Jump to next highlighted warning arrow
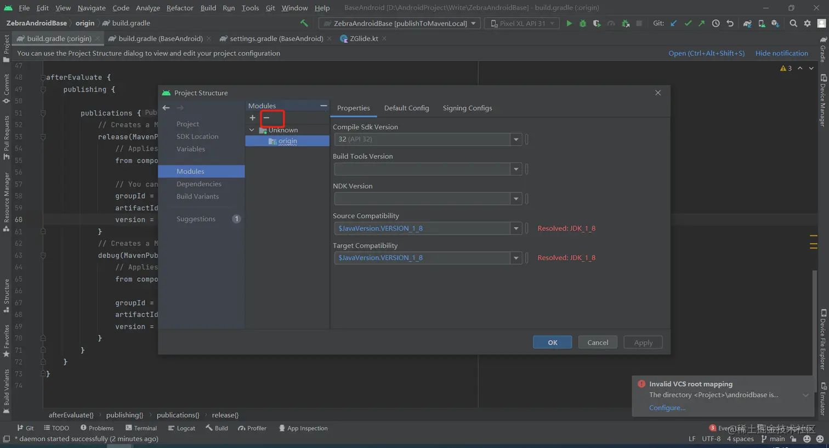Viewport: 829px width, 448px height. (811, 68)
